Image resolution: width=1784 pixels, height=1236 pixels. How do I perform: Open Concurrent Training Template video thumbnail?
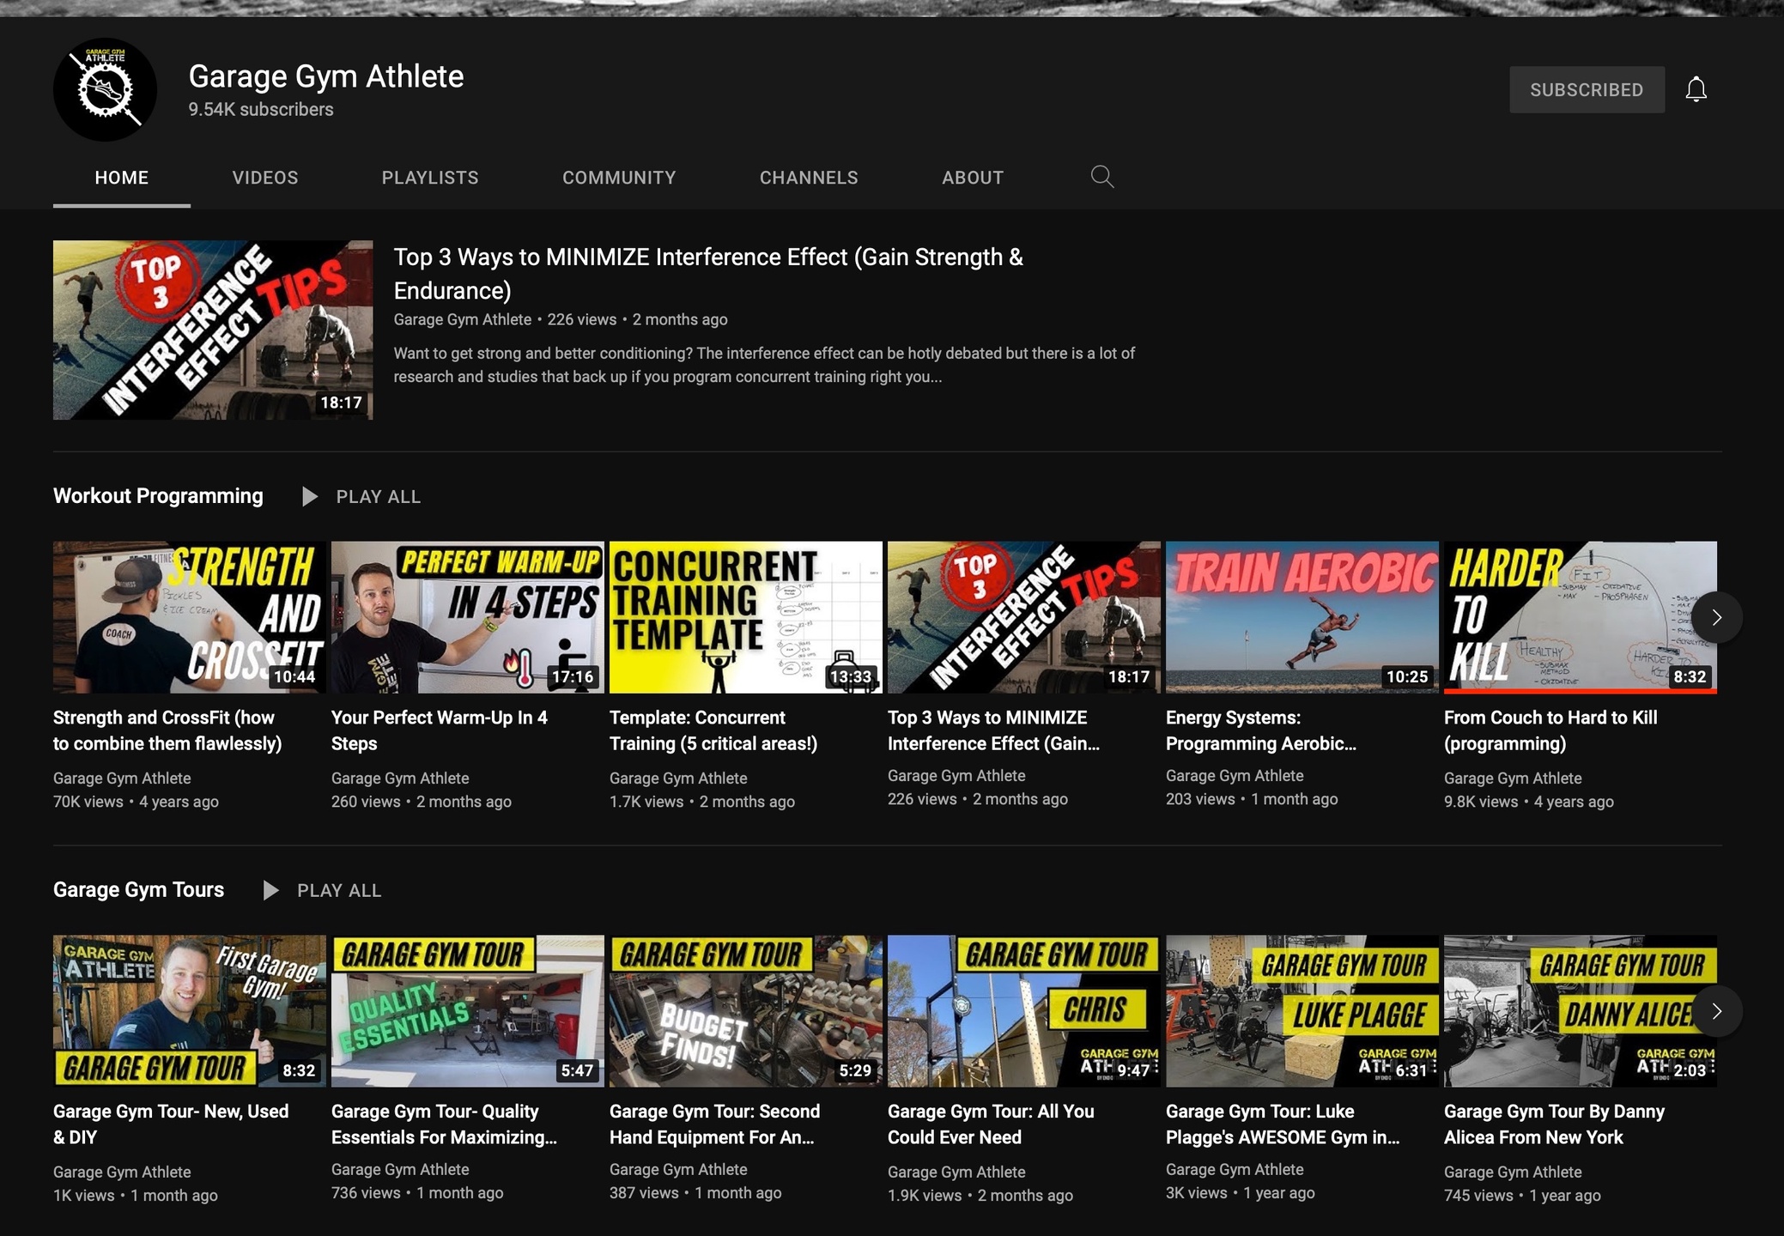click(745, 616)
